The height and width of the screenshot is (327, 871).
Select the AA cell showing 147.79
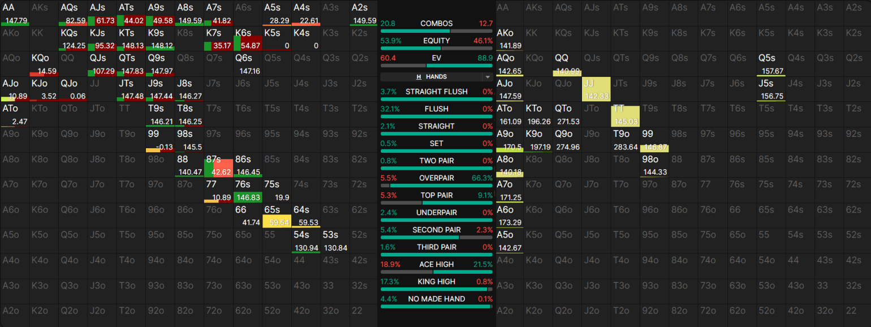coord(15,14)
